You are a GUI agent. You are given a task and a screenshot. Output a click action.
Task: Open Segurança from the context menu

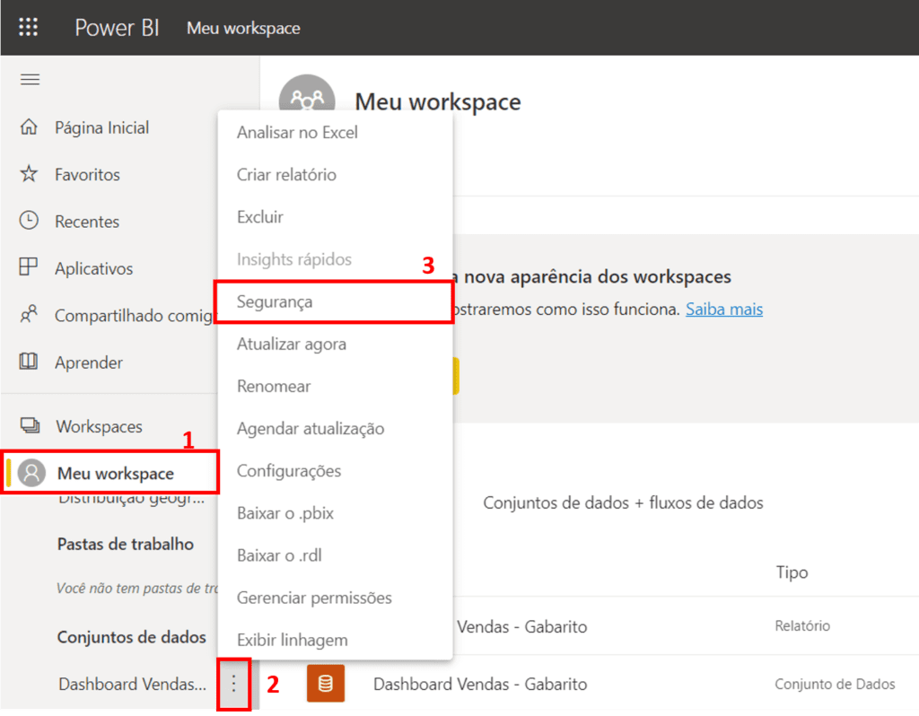point(335,301)
